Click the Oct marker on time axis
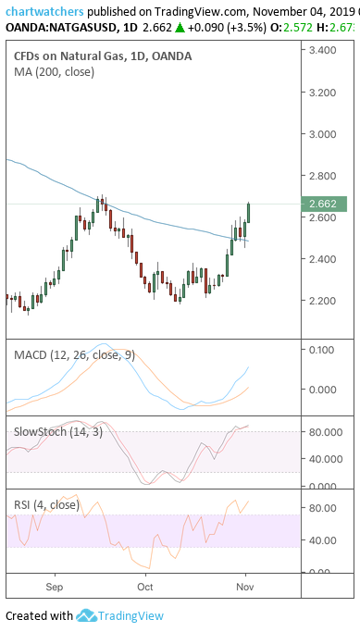360x632 pixels. point(145,587)
